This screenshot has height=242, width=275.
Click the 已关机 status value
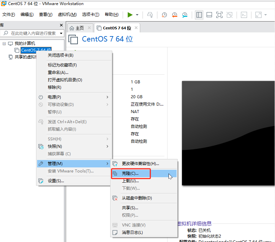point(205,231)
